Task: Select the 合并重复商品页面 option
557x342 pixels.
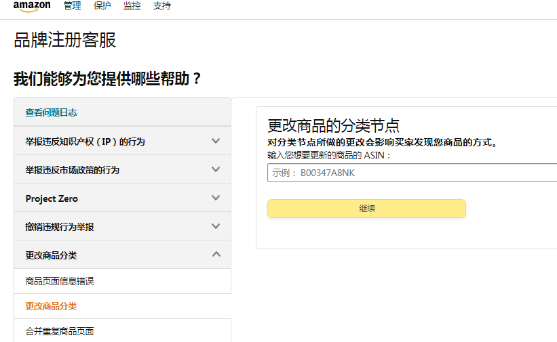Action: 60,331
